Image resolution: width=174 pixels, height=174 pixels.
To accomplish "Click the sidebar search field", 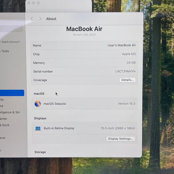I will (11, 30).
